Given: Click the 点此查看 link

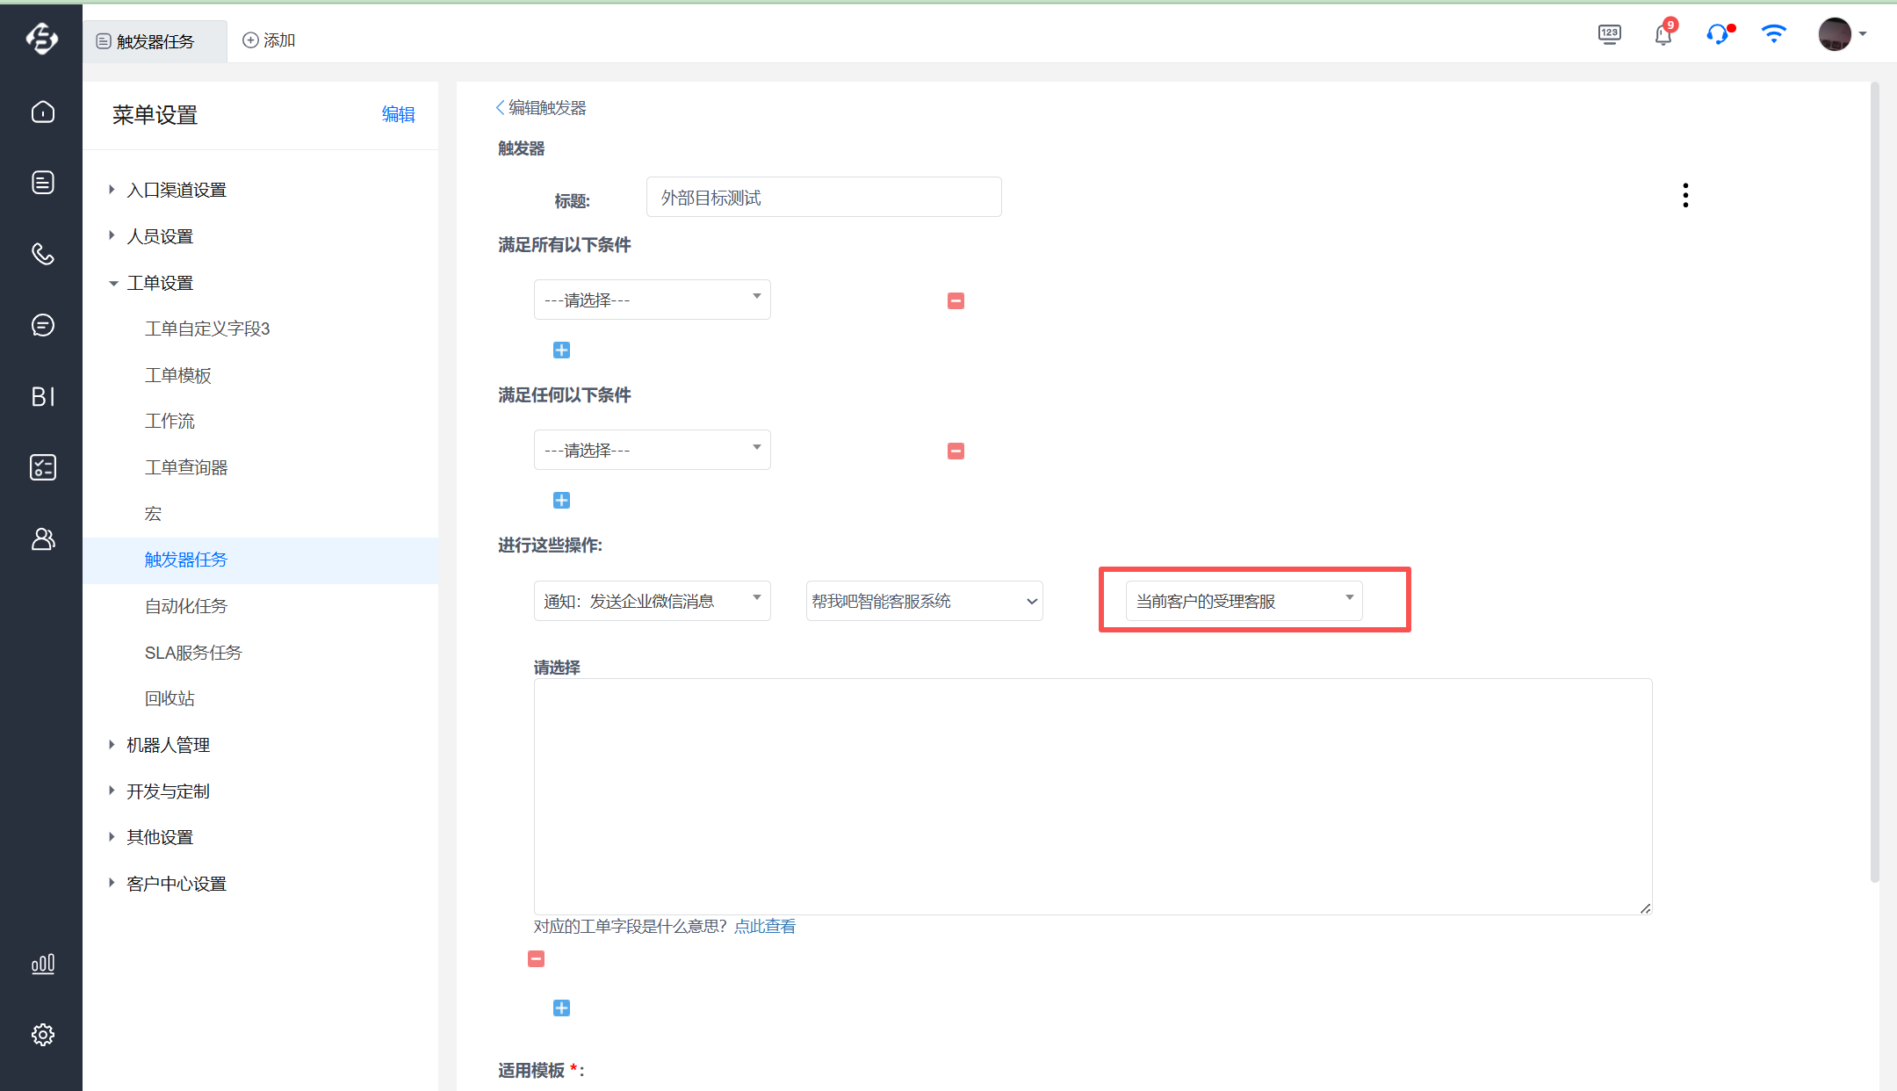Looking at the screenshot, I should [764, 926].
